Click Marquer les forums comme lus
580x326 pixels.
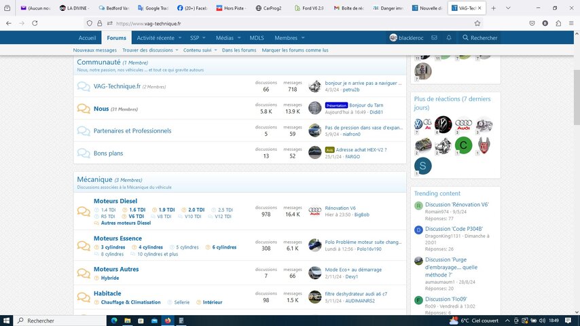point(295,50)
